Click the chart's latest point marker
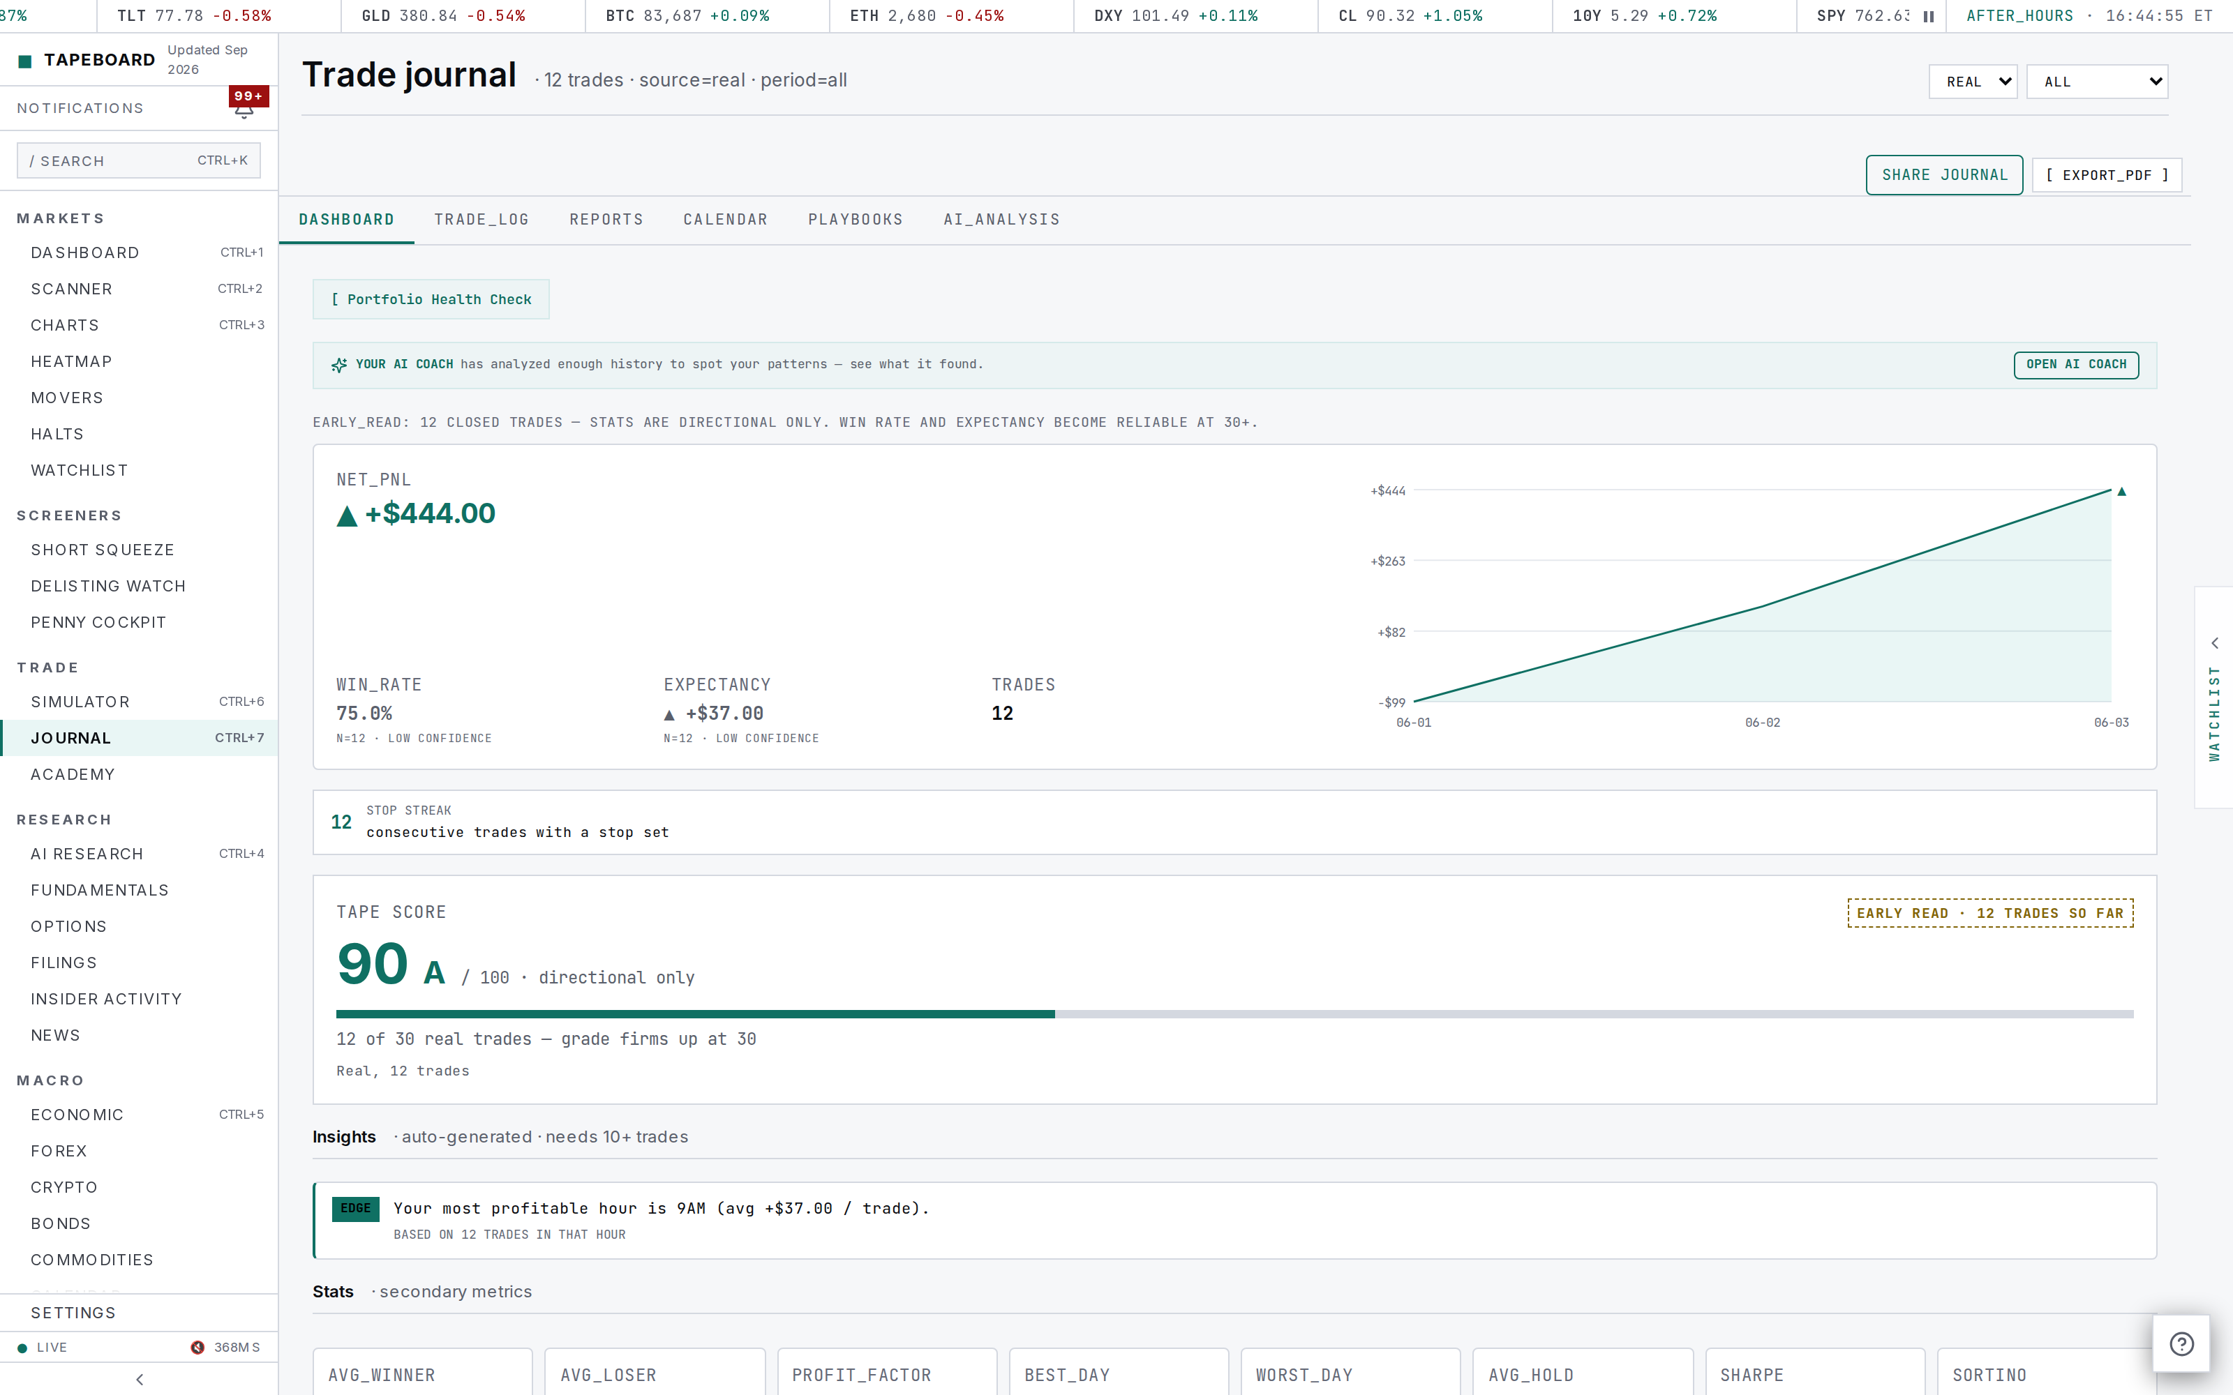This screenshot has height=1395, width=2233. click(2121, 492)
